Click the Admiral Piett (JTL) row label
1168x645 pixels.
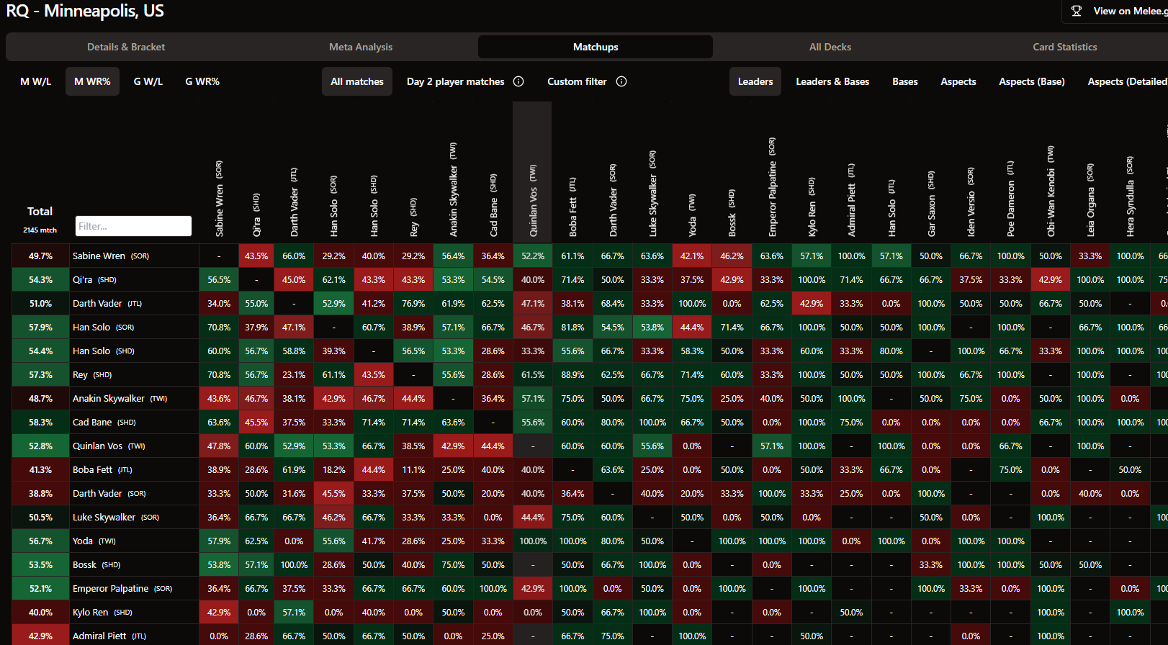pyautogui.click(x=109, y=636)
